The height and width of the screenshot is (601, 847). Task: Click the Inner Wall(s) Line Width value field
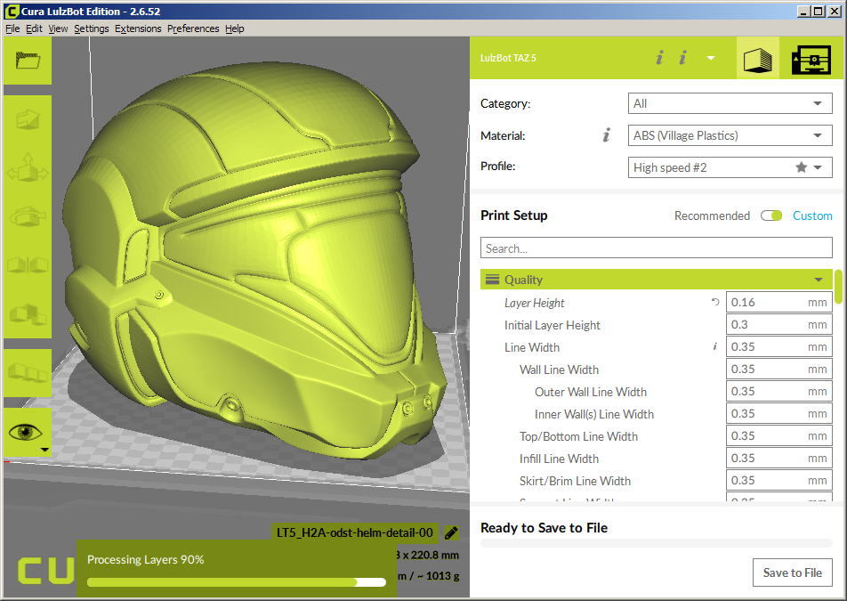click(x=779, y=413)
